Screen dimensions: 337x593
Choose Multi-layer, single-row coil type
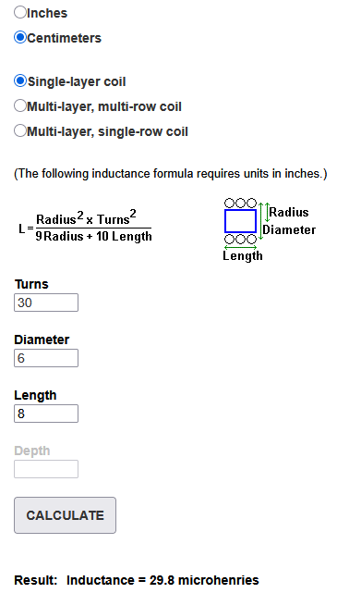tap(20, 130)
